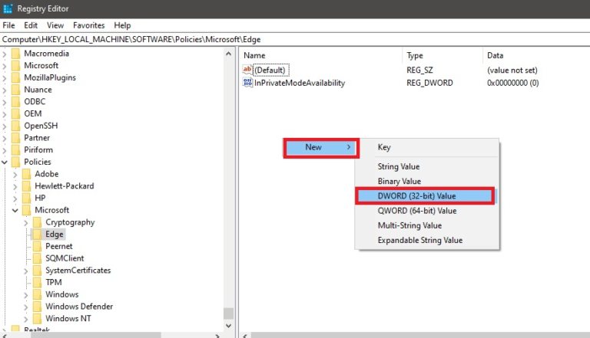Click the Partner folder icon
This screenshot has width=590, height=338.
(15, 137)
